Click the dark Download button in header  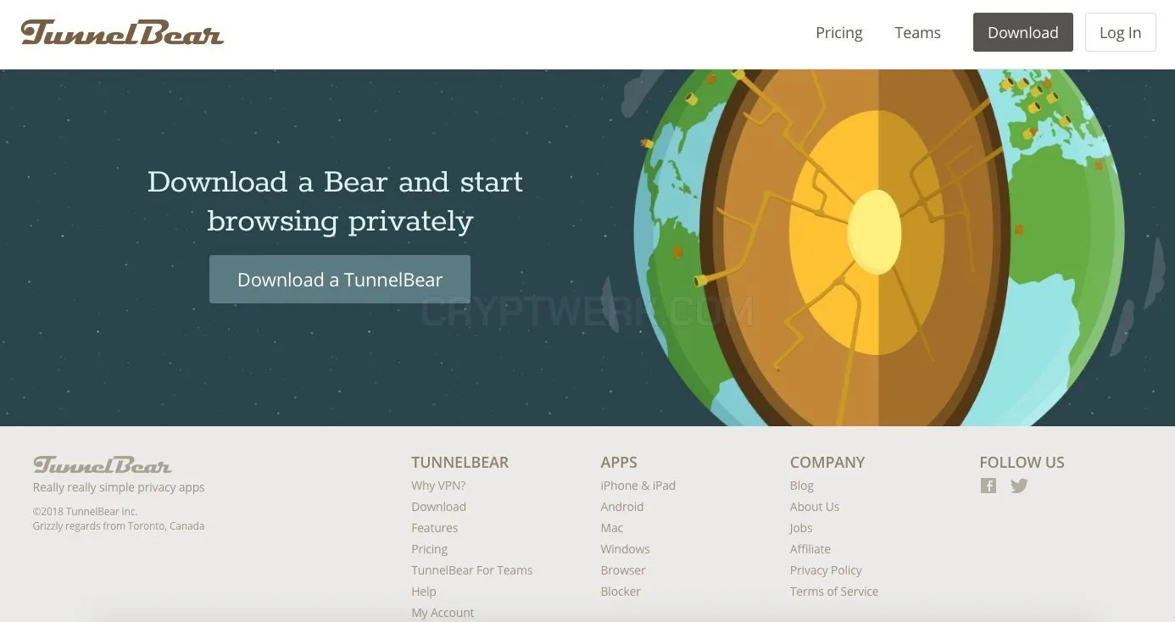1023,32
